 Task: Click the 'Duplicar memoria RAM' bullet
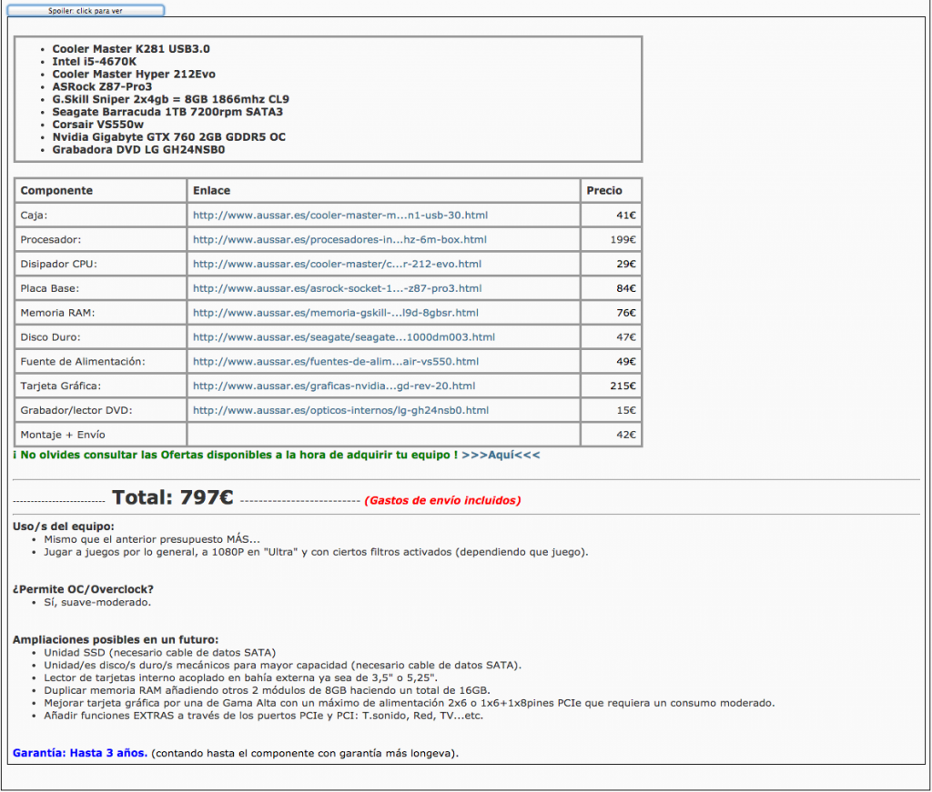(x=267, y=690)
